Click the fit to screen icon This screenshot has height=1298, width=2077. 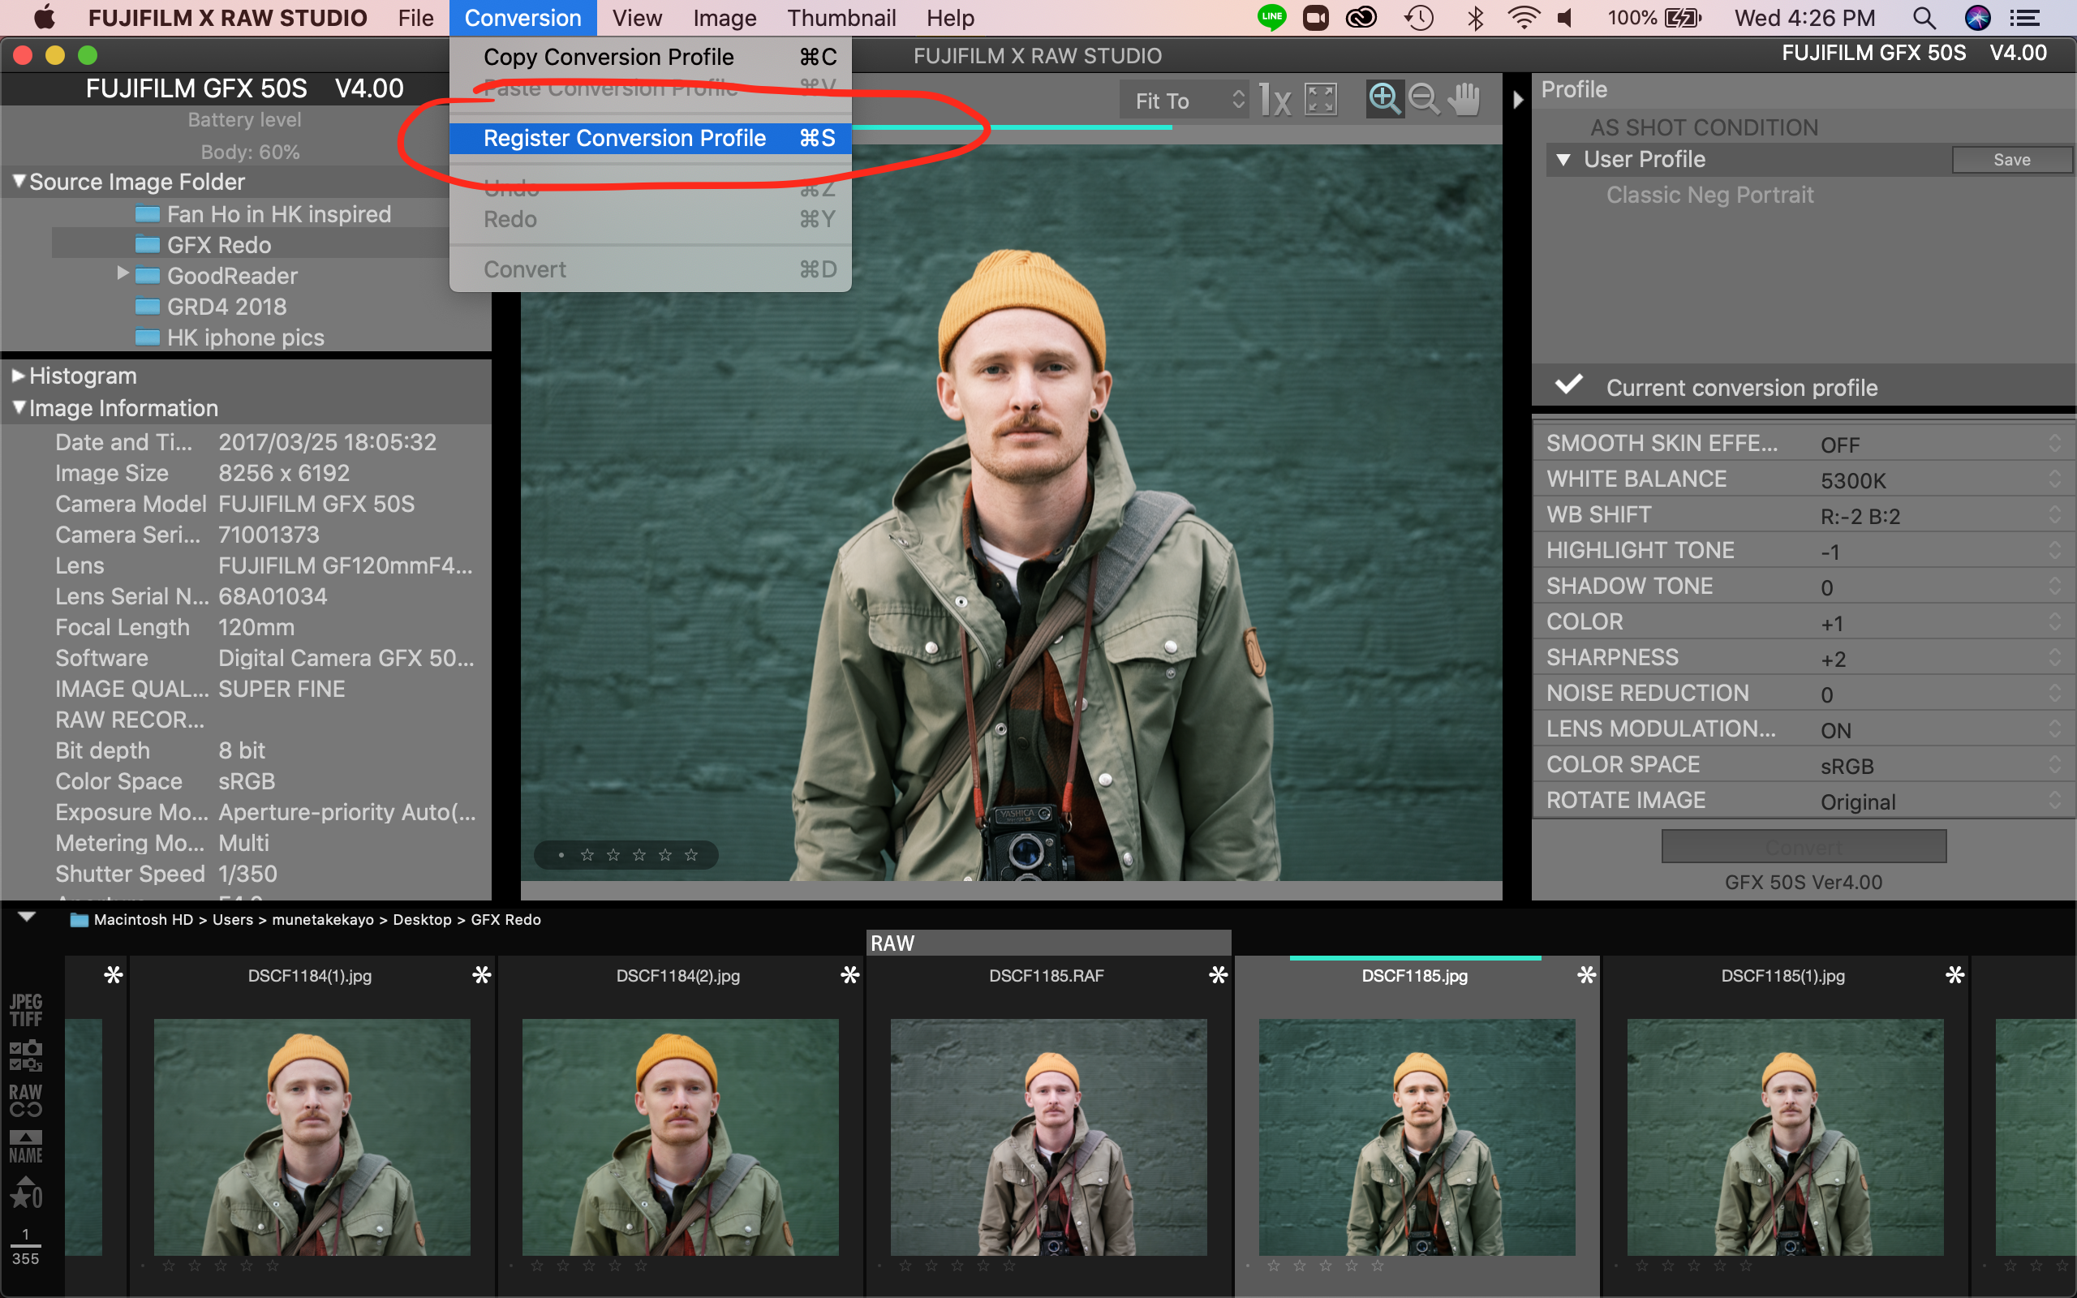1320,100
